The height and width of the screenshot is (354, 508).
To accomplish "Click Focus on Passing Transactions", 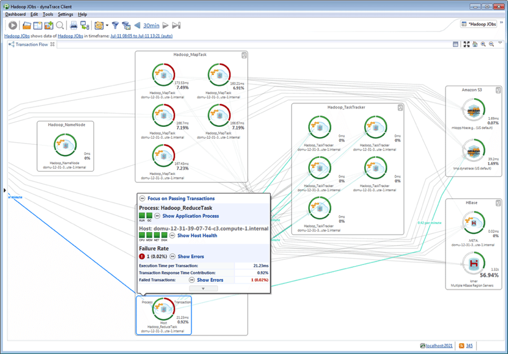I will (x=181, y=198).
